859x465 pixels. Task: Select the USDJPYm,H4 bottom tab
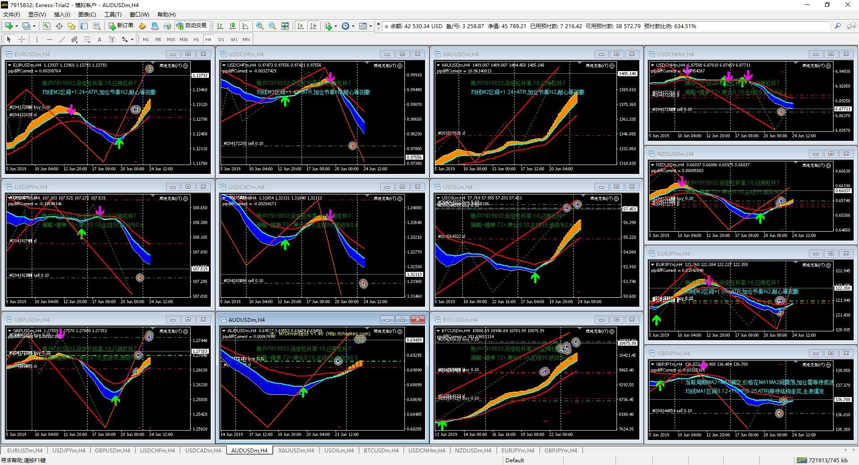[x=69, y=450]
